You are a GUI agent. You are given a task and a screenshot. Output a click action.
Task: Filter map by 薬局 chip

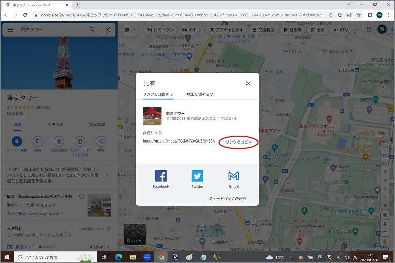(318, 29)
